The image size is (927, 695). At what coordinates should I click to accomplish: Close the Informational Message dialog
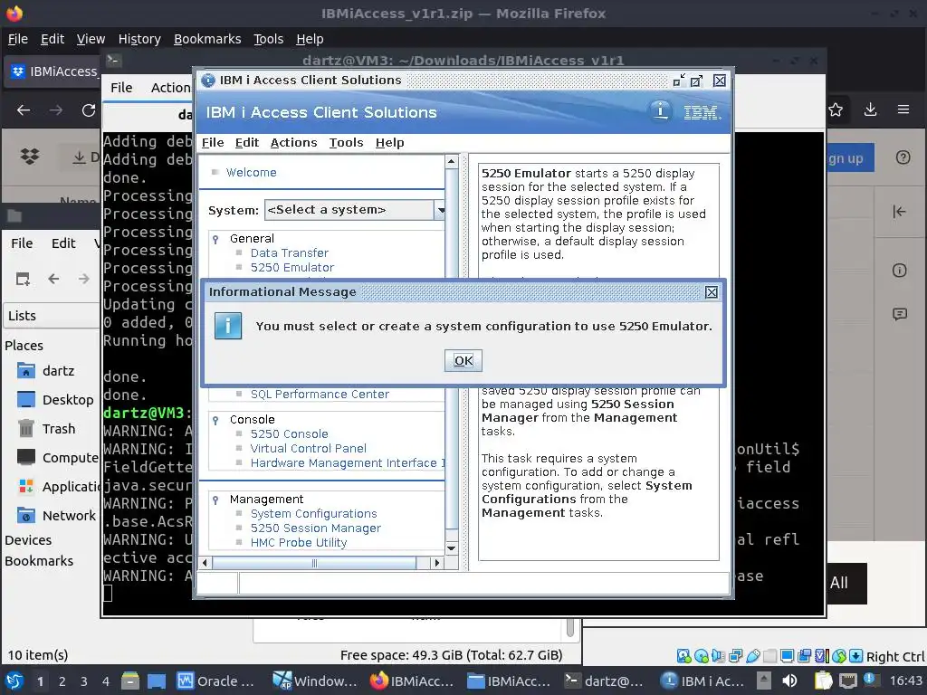pos(712,292)
